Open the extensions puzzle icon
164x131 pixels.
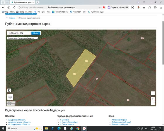click(x=150, y=7)
